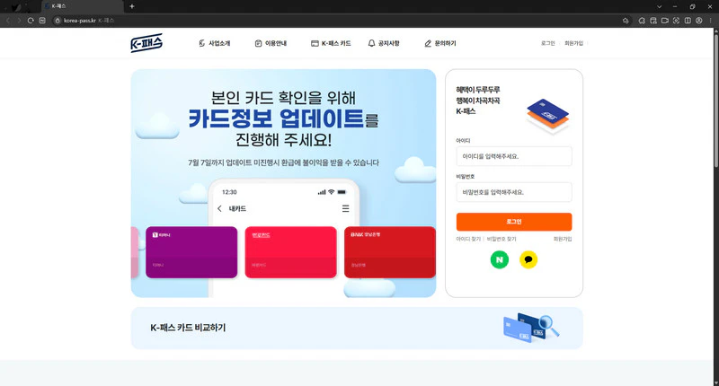This screenshot has height=386, width=719.
Task: Open the K-패스 카드 menu
Action: (331, 43)
